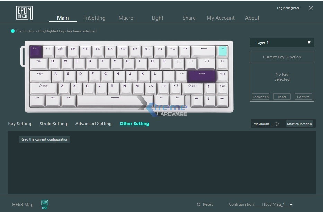
Task: Switch to the FnSetting tab
Action: [95, 18]
